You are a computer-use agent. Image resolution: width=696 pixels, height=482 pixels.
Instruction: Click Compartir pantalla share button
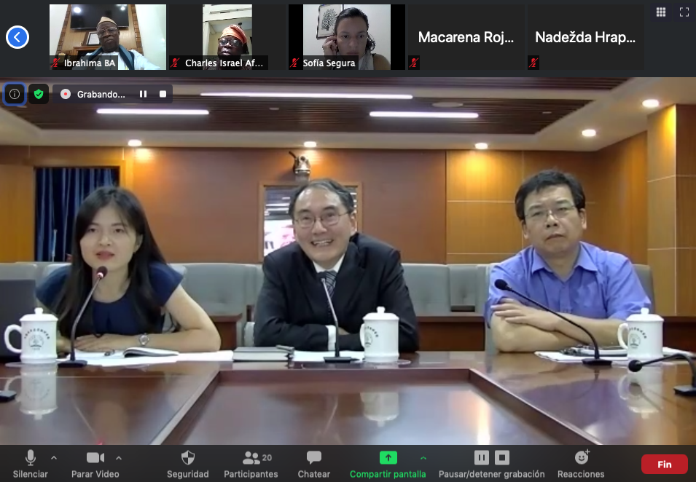coord(388,464)
